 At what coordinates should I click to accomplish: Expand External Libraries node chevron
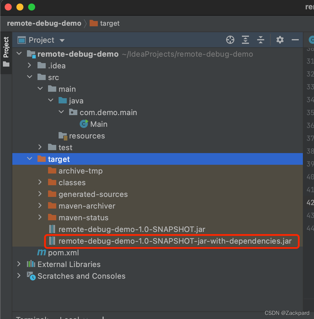point(19,264)
